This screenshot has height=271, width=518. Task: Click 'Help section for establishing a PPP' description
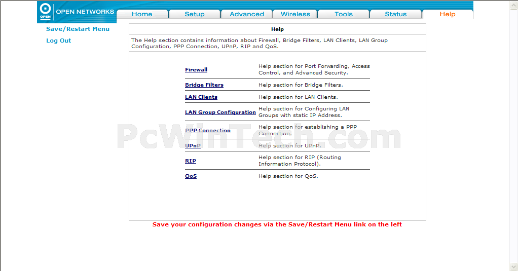pyautogui.click(x=308, y=130)
